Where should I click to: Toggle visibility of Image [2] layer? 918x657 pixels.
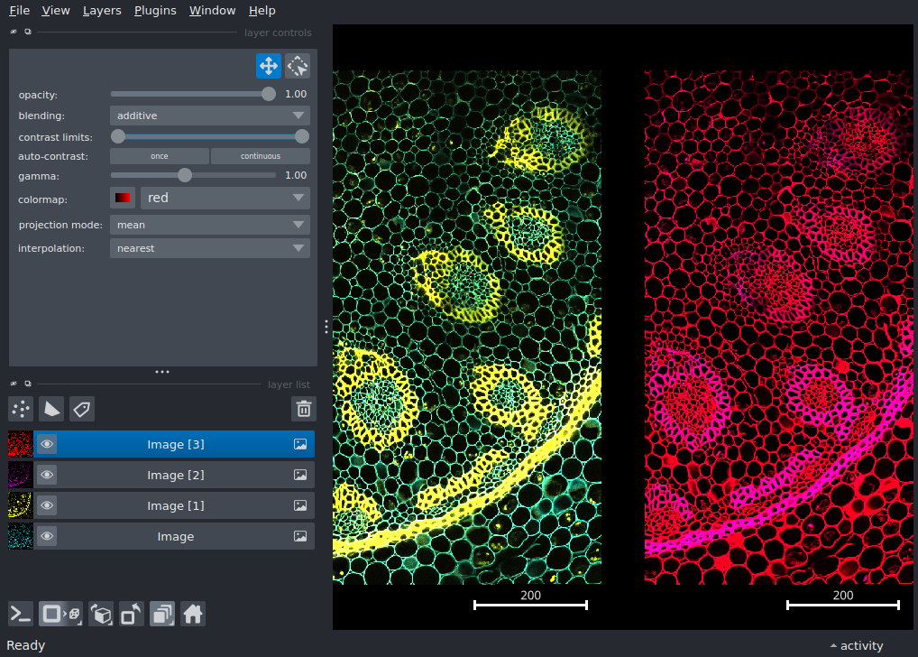pyautogui.click(x=47, y=475)
